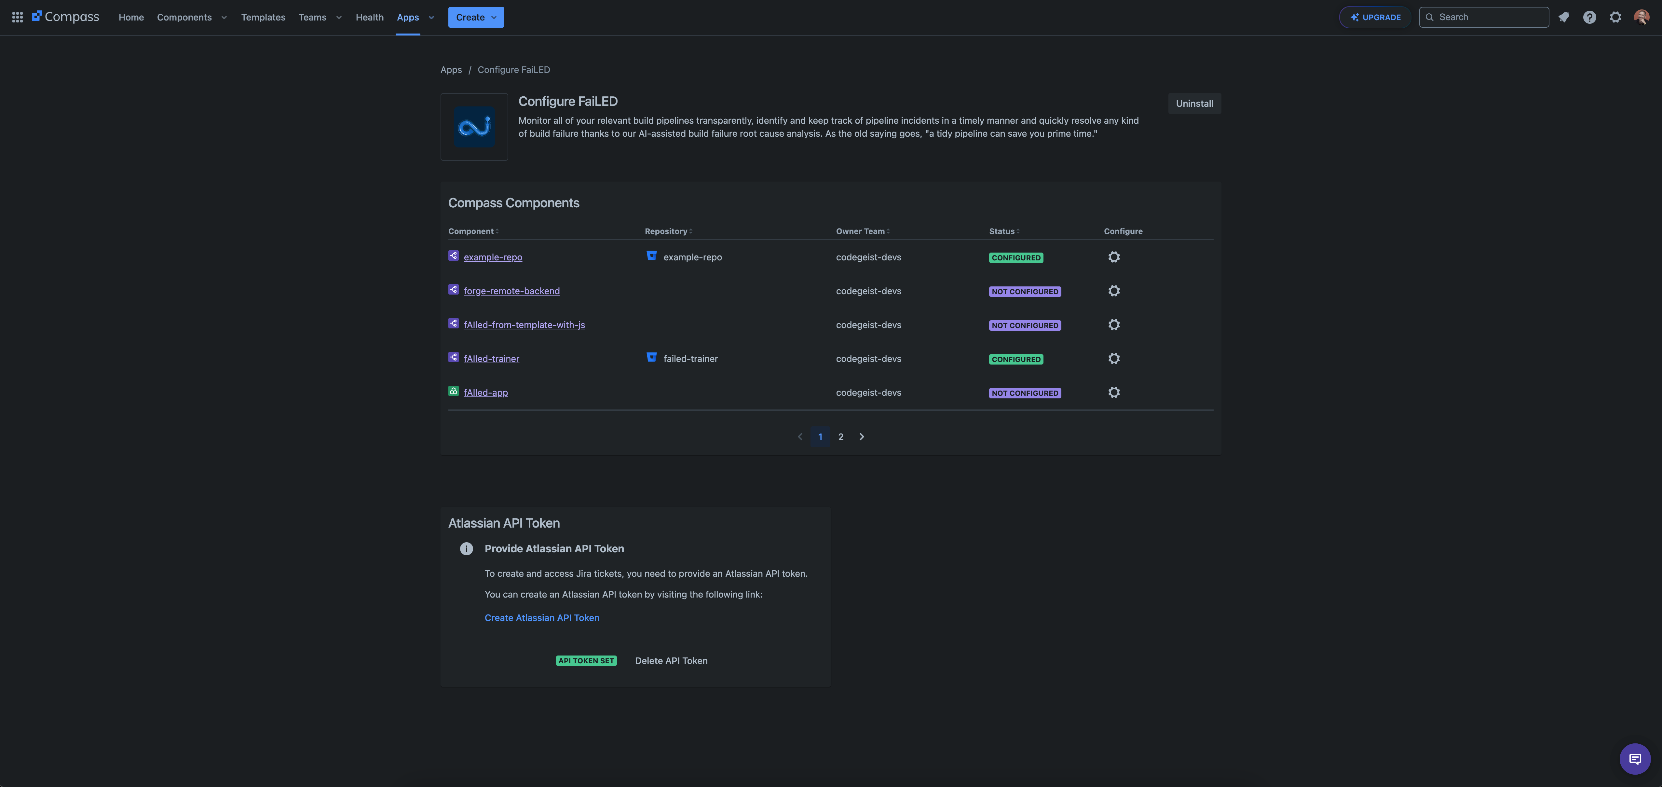
Task: Click configure gear for forge-remote-backend
Action: [1114, 291]
